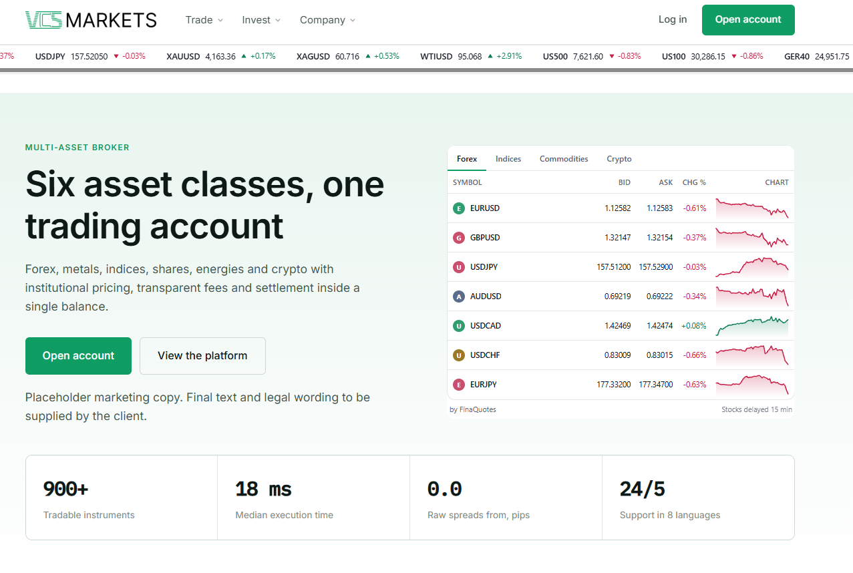Viewport: 853px width, 573px height.
Task: Switch to the Crypto tab
Action: coord(619,159)
